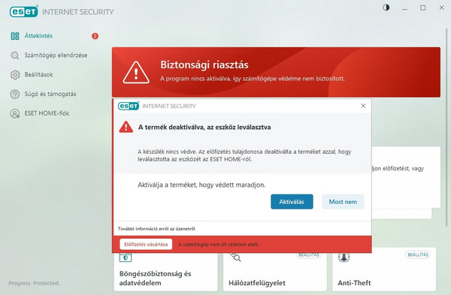Image resolution: width=451 pixels, height=295 pixels.
Task: Open the Hálózatfelügyelet card
Action: click(x=275, y=272)
